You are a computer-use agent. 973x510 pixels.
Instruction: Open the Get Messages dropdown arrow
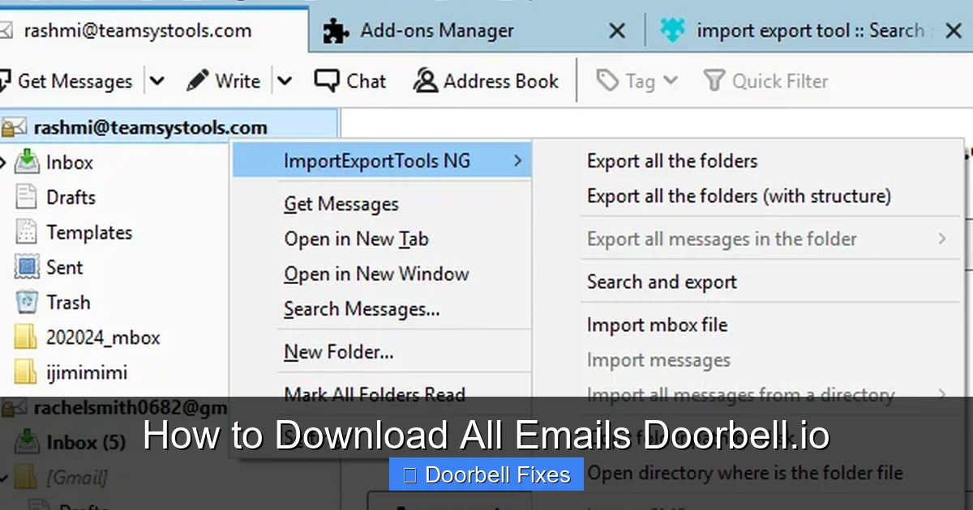tap(157, 81)
